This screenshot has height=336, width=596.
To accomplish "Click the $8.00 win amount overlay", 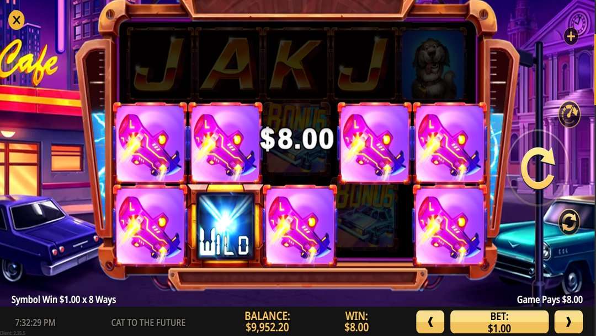I will pyautogui.click(x=296, y=138).
